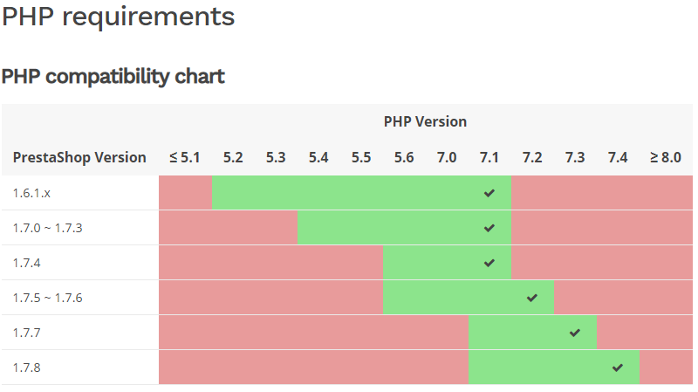Click the red cell at the right end of the 1.7.8 row
Image resolution: width=698 pixels, height=392 pixels.
click(666, 368)
